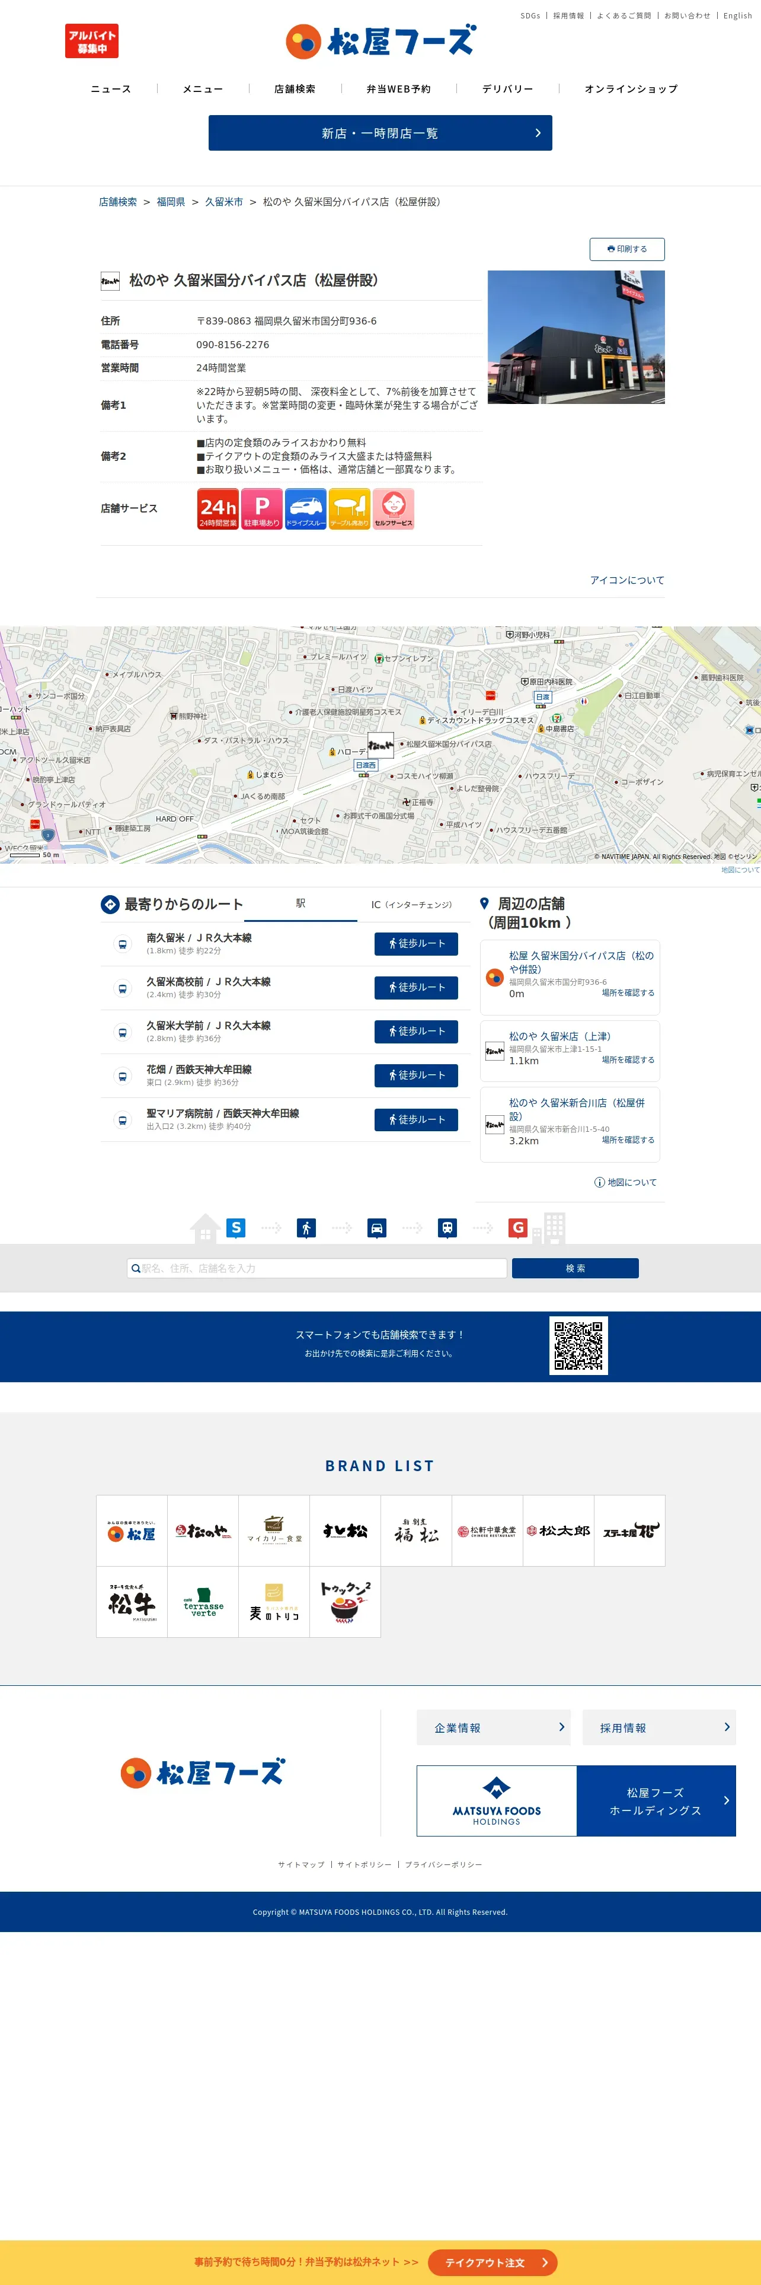The height and width of the screenshot is (2285, 761).
Task: Open the デリバリー navigation item
Action: tap(507, 89)
